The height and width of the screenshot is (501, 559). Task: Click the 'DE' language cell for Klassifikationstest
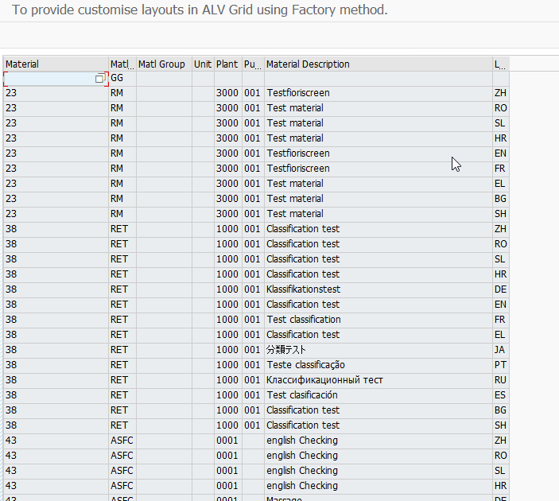500,289
